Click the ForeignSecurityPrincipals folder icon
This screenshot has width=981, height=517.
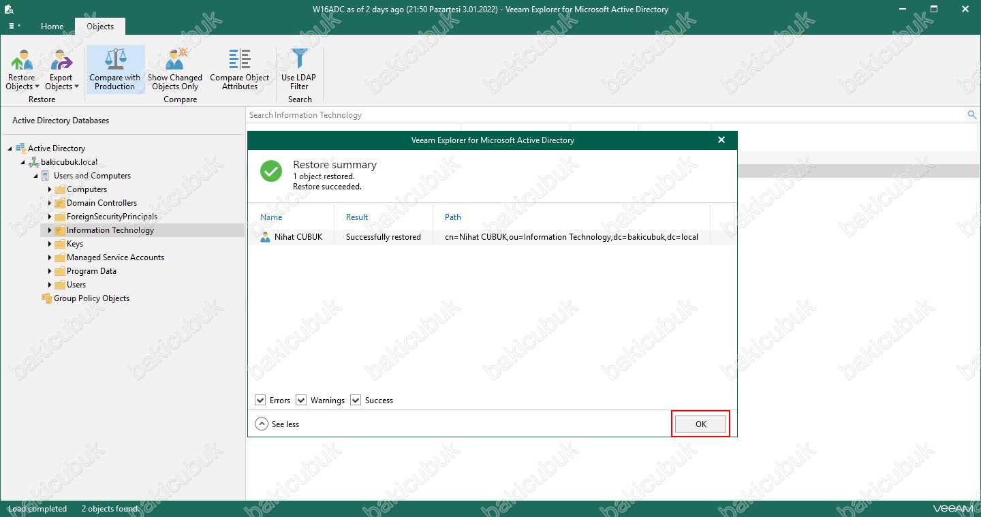(x=60, y=217)
